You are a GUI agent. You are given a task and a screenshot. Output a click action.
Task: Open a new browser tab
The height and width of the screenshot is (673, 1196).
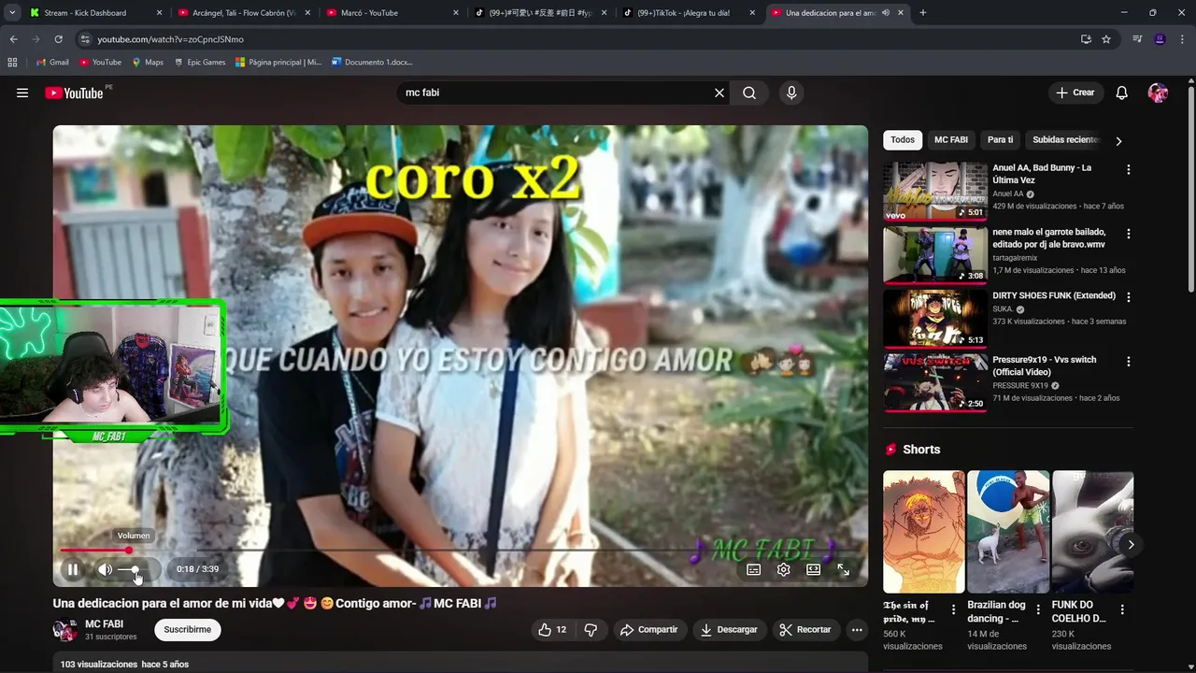[x=923, y=13]
